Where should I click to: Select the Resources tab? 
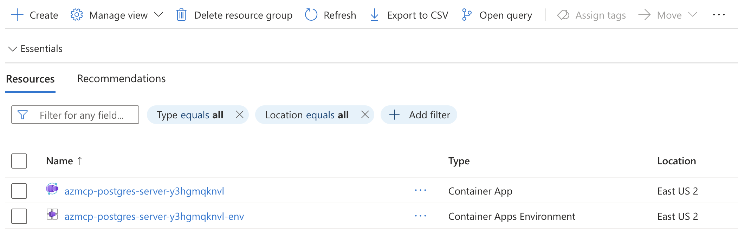[x=30, y=79]
